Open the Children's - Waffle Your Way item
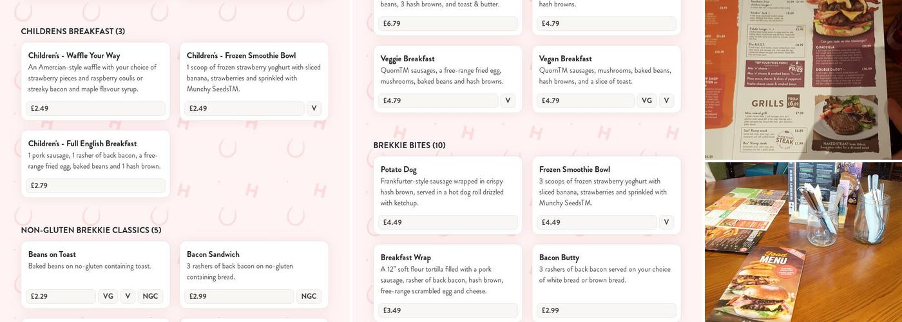Screen dimensions: 902x322 click(x=74, y=55)
